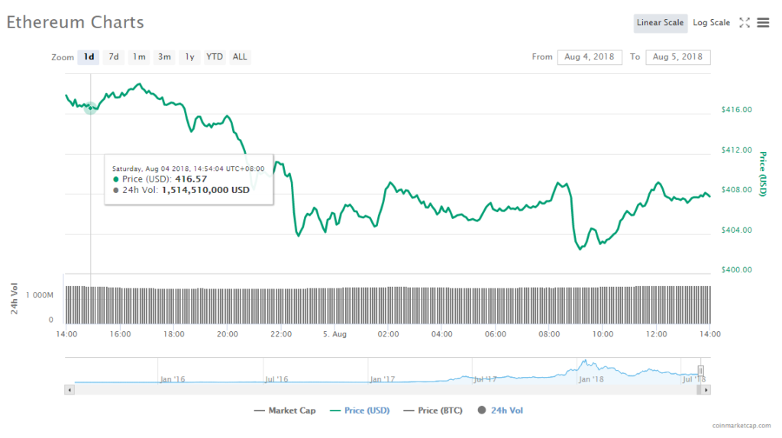This screenshot has width=782, height=438.
Task: Switch to Log Scale
Action: tap(711, 23)
